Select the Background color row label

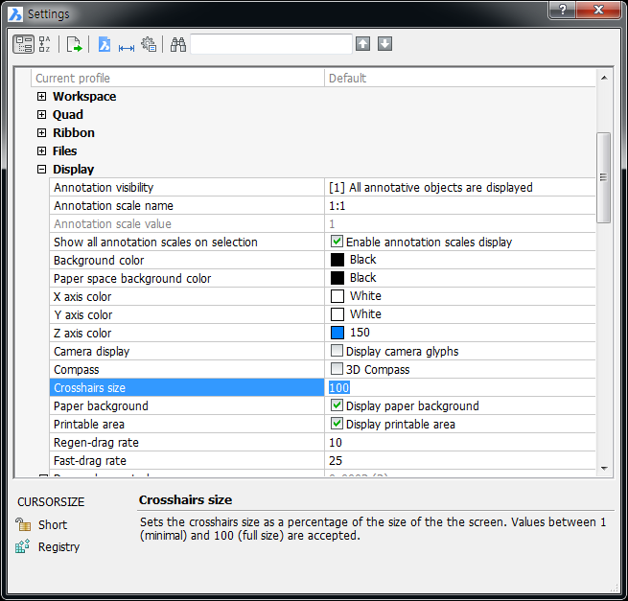coord(99,261)
